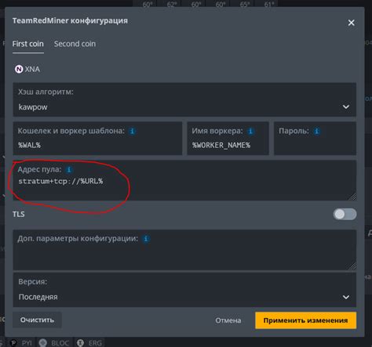Click the pool address field with stratum+tcp://%URL%

click(184, 180)
